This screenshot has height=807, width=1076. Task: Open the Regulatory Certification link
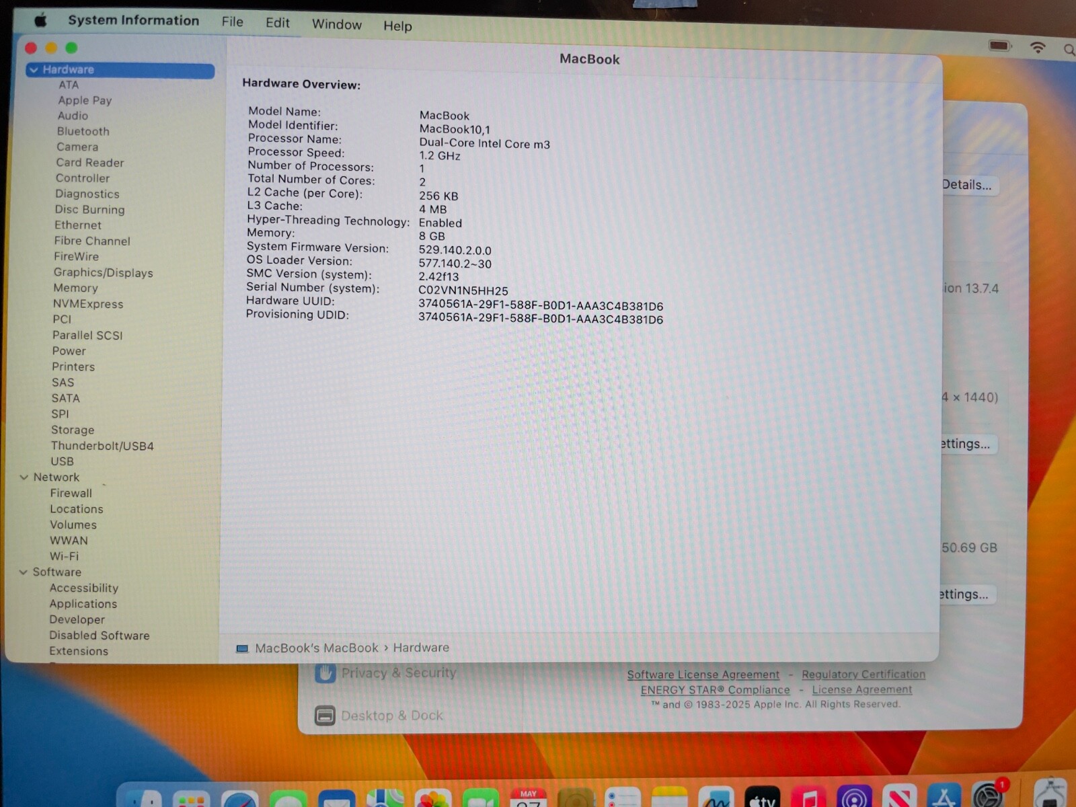click(x=863, y=674)
